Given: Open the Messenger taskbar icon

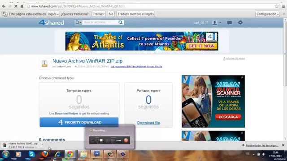Looking at the screenshot, I should coord(97,154).
